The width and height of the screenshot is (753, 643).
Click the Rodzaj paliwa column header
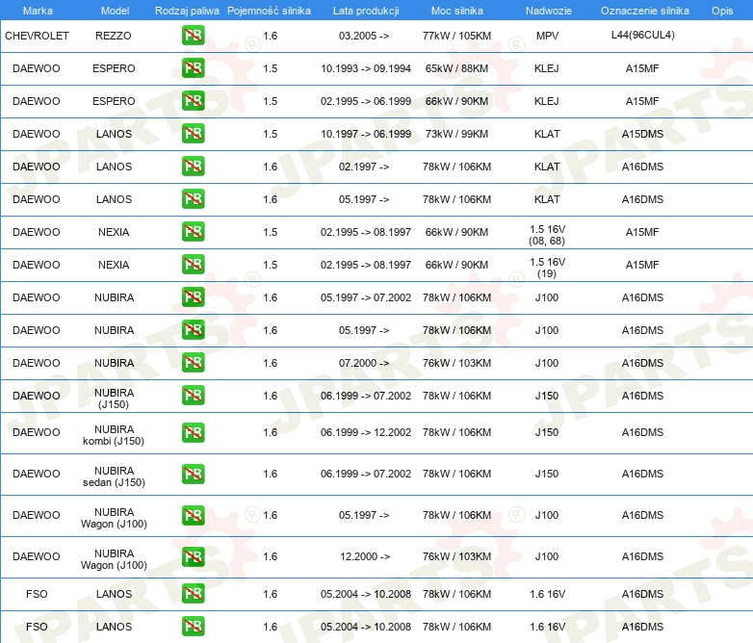[187, 11]
